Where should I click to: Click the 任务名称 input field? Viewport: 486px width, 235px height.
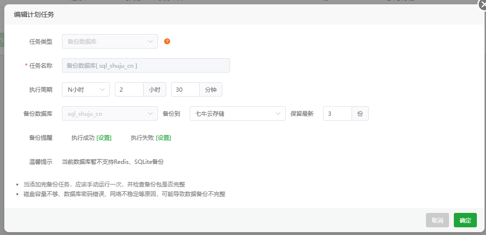[146, 65]
